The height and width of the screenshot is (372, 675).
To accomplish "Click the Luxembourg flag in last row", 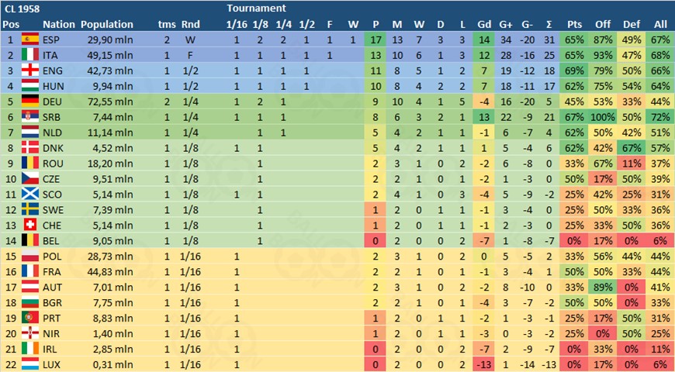I will point(30,365).
